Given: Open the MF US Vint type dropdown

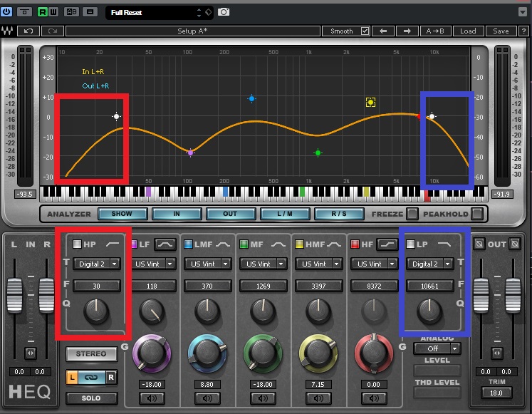Looking at the screenshot, I should click(264, 264).
